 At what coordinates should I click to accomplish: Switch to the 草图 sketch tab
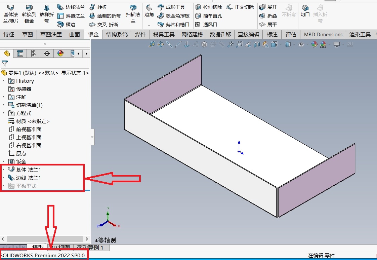pos(28,34)
